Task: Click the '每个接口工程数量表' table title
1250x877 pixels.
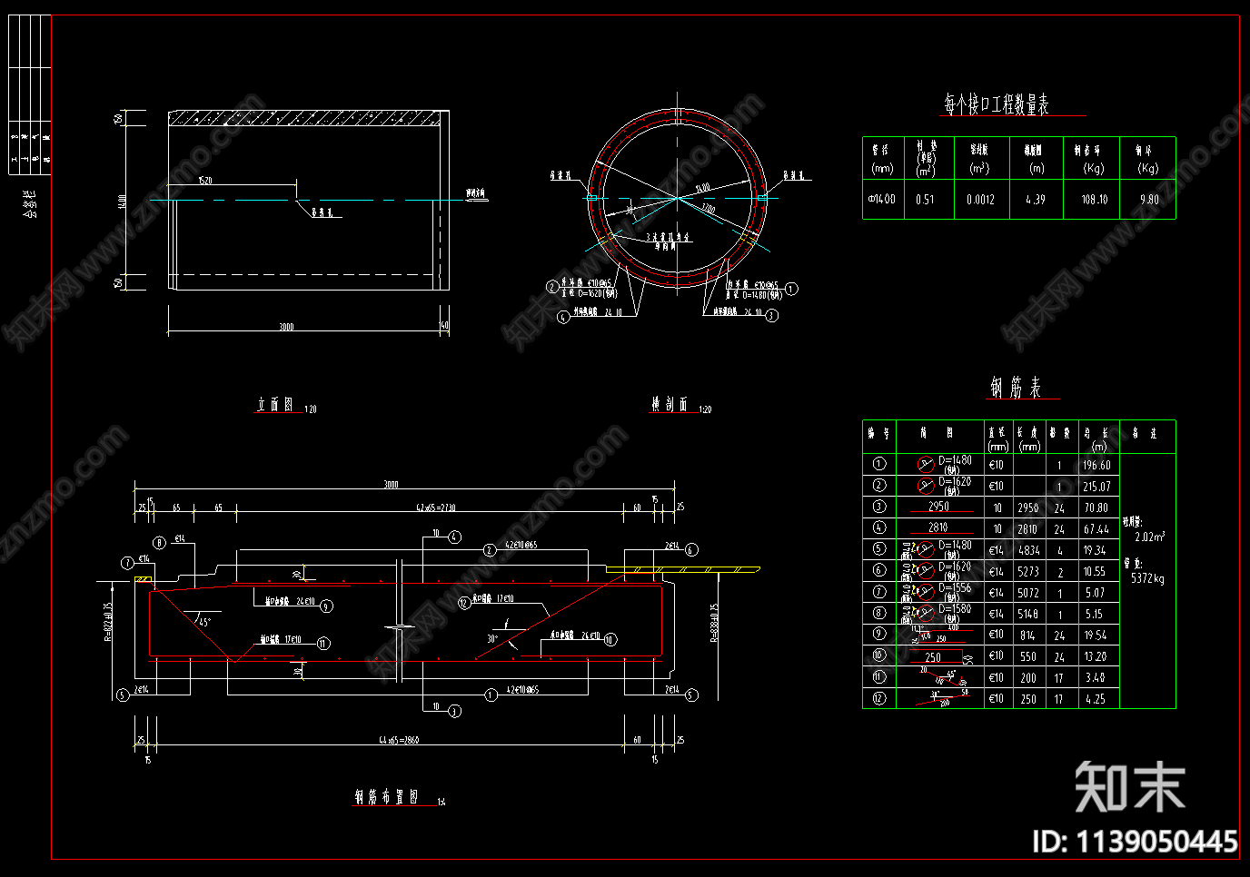Action: click(x=997, y=104)
